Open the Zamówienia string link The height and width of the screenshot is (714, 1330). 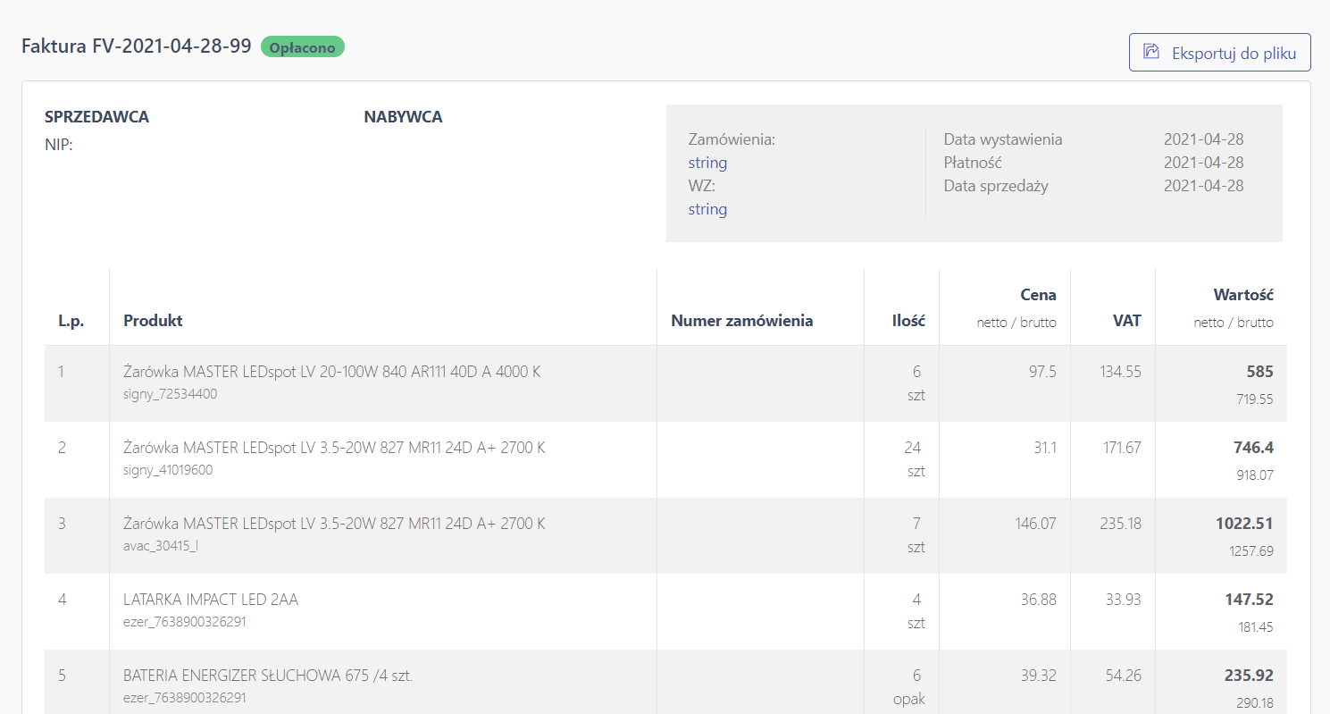click(x=707, y=163)
